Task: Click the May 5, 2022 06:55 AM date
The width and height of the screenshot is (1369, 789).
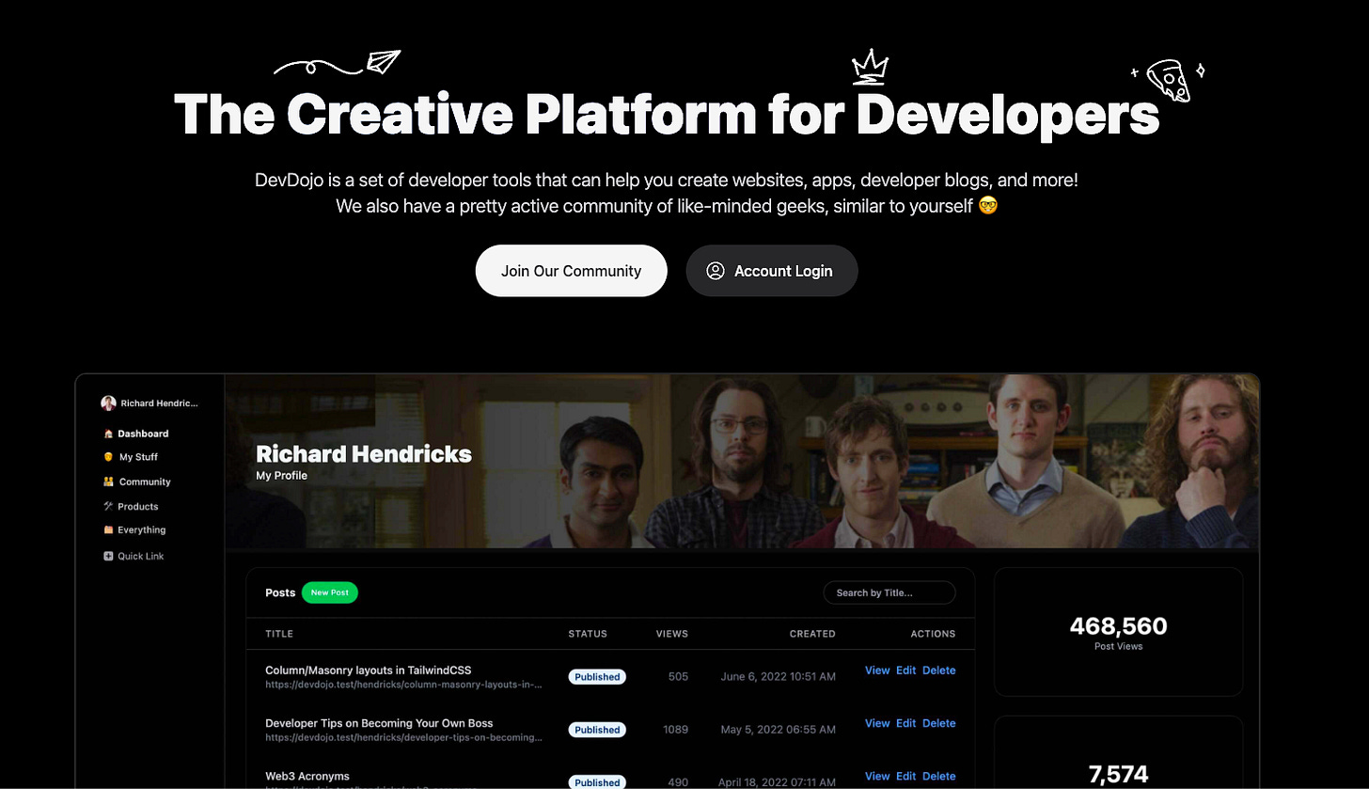Action: 778,730
